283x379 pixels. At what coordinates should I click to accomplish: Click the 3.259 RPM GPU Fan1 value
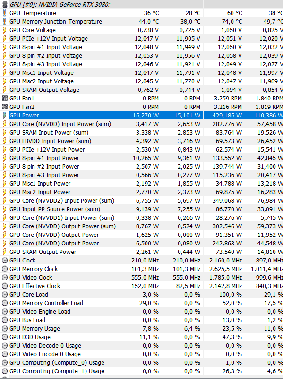click(228, 99)
